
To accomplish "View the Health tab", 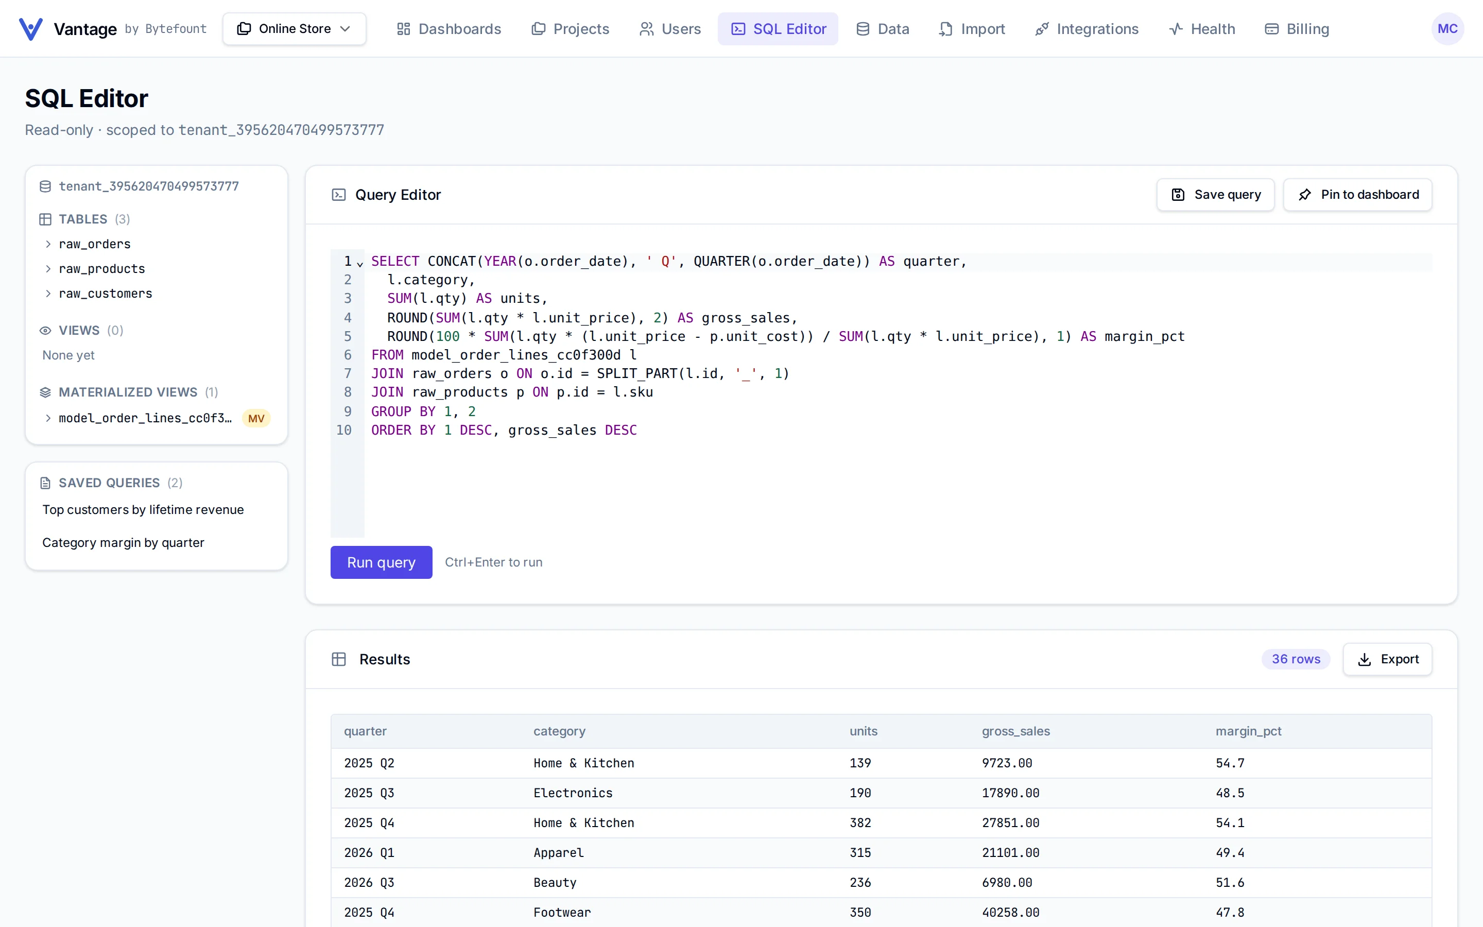I will [x=1202, y=29].
